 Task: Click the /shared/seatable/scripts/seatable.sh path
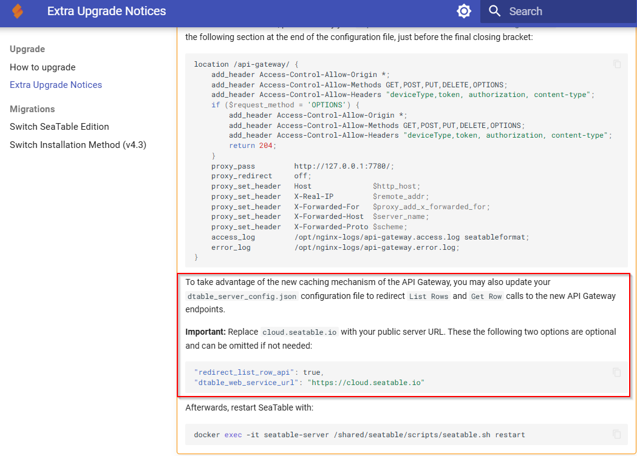point(412,435)
